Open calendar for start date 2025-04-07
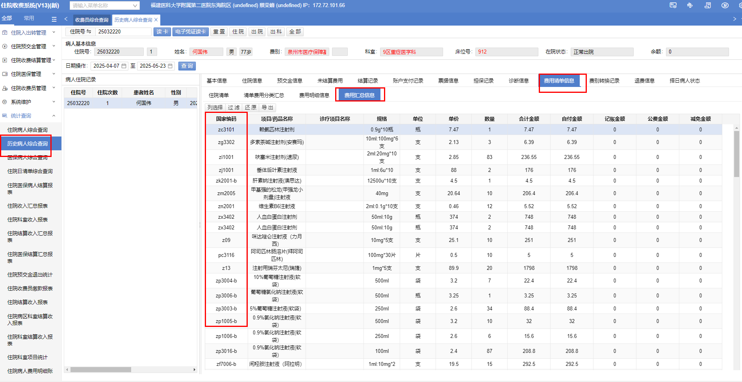Viewport: 742px width, 382px height. [x=124, y=66]
